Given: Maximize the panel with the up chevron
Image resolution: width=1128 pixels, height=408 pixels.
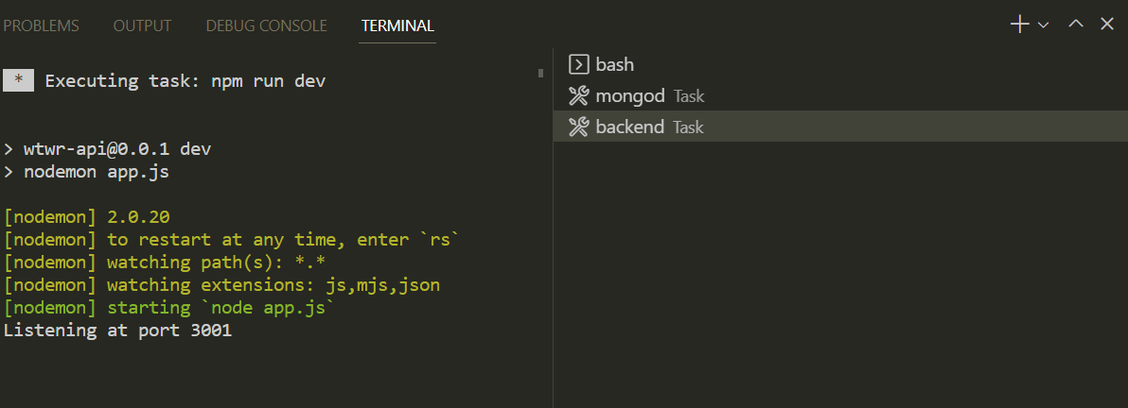Looking at the screenshot, I should (1075, 25).
